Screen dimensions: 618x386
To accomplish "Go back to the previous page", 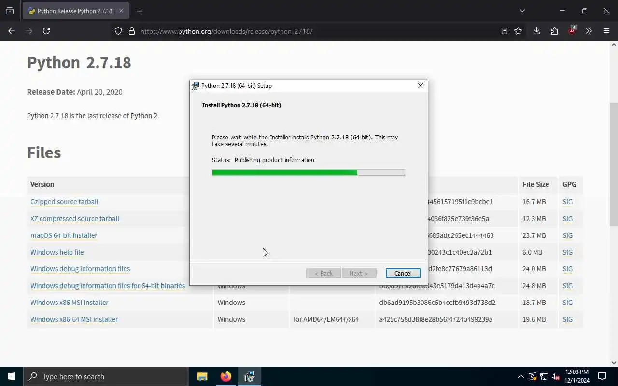I will pos(12,31).
